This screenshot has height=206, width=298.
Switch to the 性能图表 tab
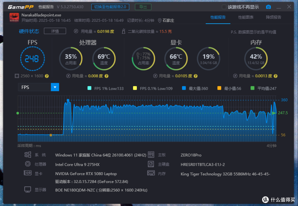(x=246, y=17)
